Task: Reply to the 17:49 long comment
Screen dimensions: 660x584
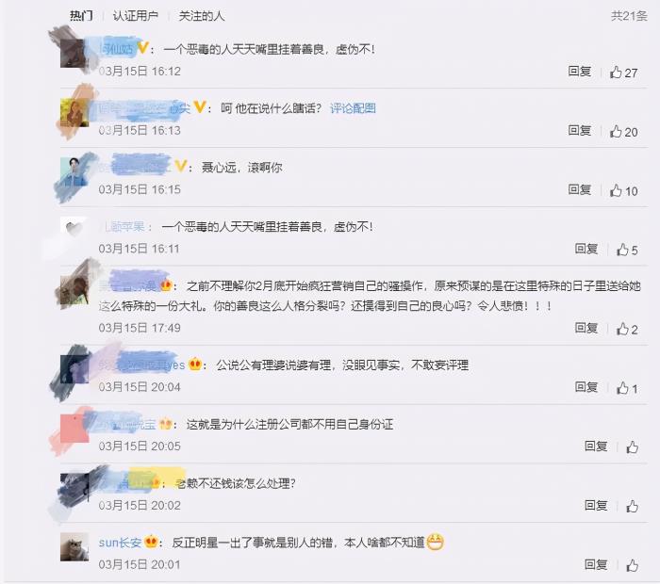Action: [586, 328]
